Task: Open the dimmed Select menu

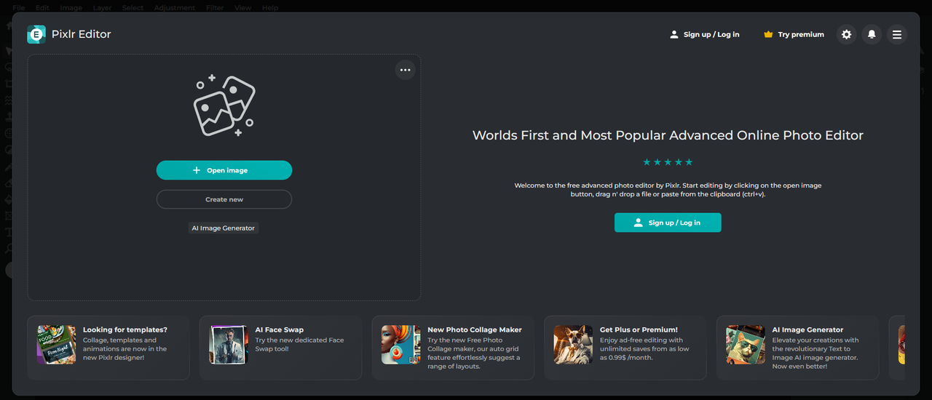Action: 133,8
